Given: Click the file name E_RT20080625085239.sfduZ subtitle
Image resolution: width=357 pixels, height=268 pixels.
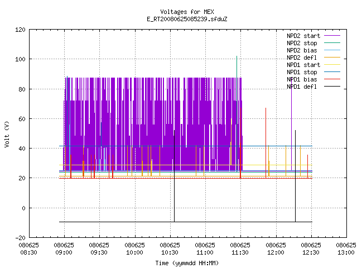Looking at the screenshot, I should pyautogui.click(x=187, y=19).
